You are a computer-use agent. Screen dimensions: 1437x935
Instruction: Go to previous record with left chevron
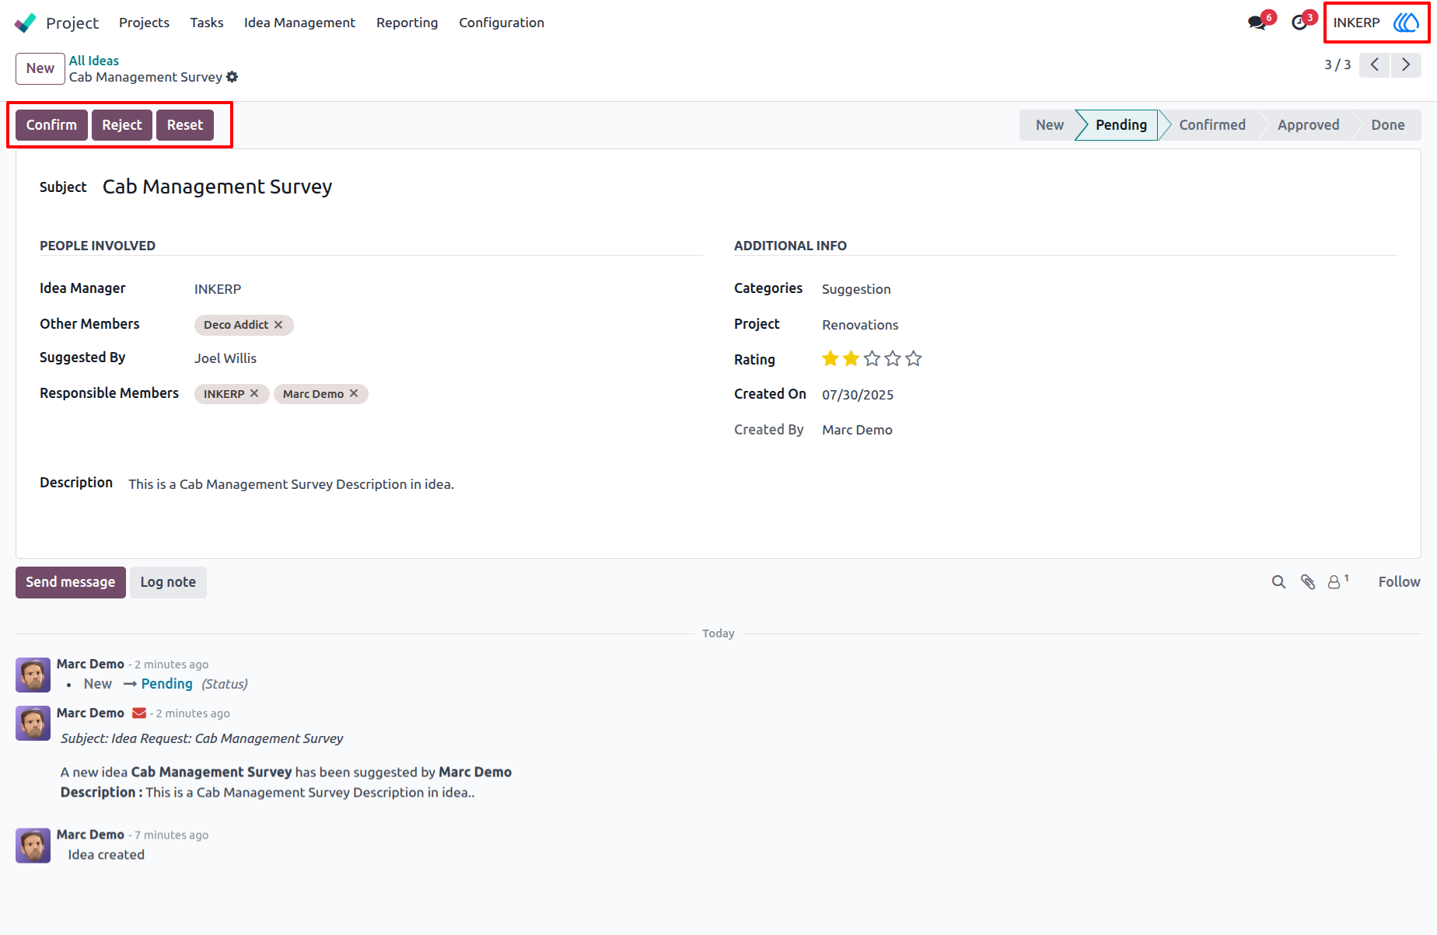point(1375,65)
